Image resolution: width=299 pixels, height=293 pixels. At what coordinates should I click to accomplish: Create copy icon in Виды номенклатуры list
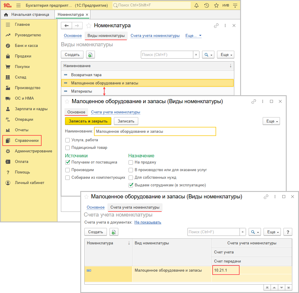(x=90, y=55)
